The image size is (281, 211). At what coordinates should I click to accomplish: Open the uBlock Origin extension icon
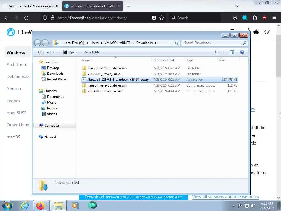[265, 18]
